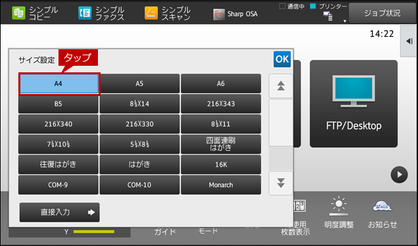
Task: Select 216X343 paper size
Action: point(221,104)
